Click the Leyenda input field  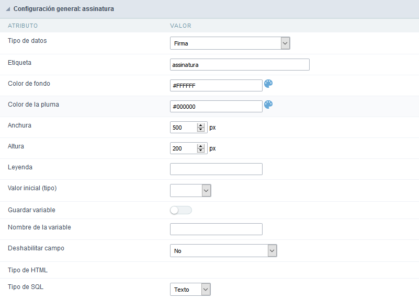pyautogui.click(x=216, y=169)
